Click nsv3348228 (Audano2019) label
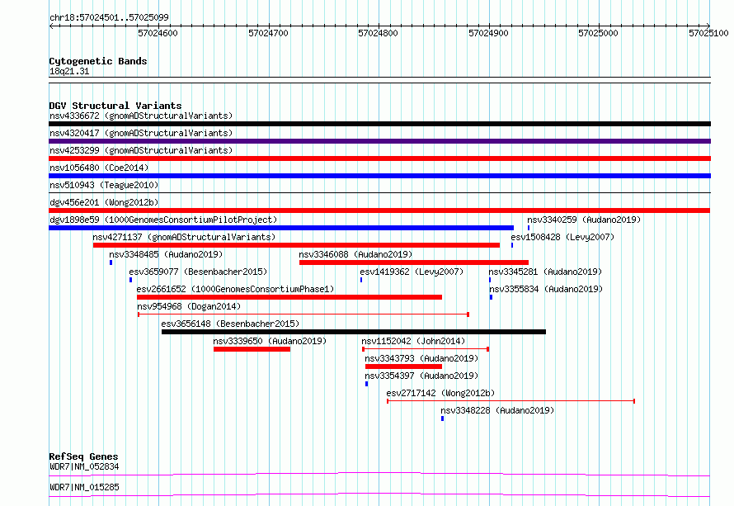 [497, 410]
